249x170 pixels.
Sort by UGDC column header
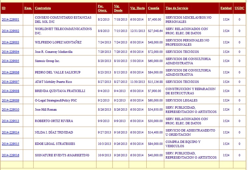[x=239, y=8]
